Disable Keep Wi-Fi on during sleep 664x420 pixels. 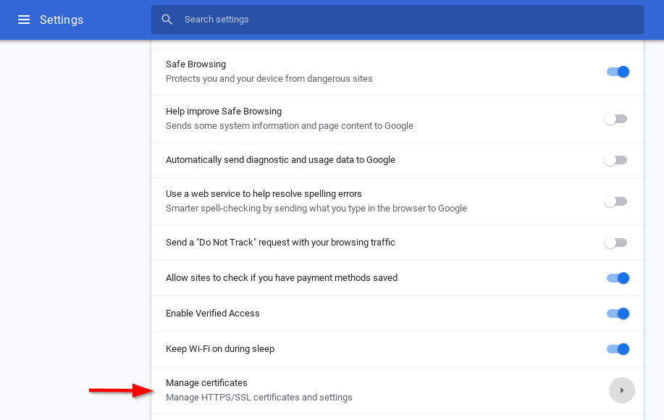click(x=617, y=348)
